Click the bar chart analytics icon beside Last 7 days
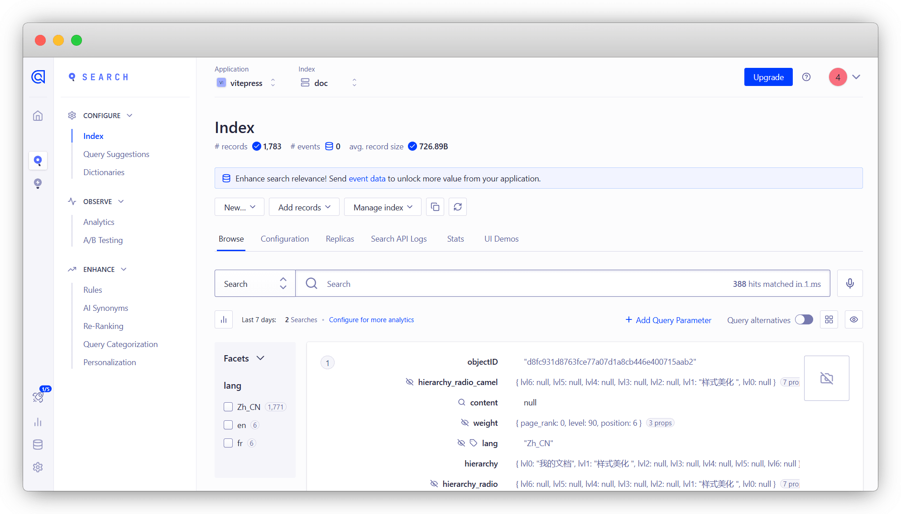The image size is (901, 514). [224, 319]
